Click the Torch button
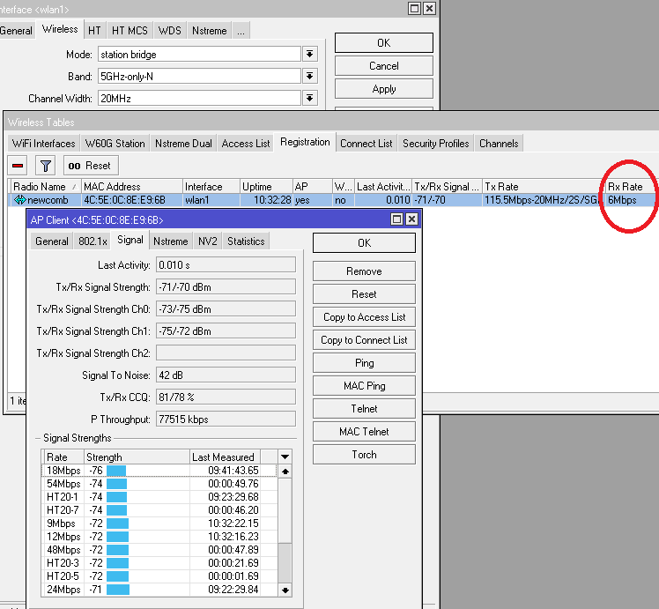 click(x=364, y=455)
